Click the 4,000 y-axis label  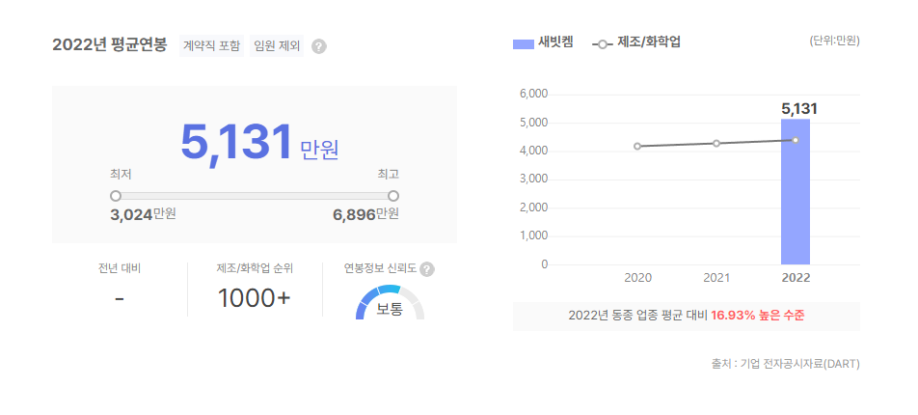[533, 152]
